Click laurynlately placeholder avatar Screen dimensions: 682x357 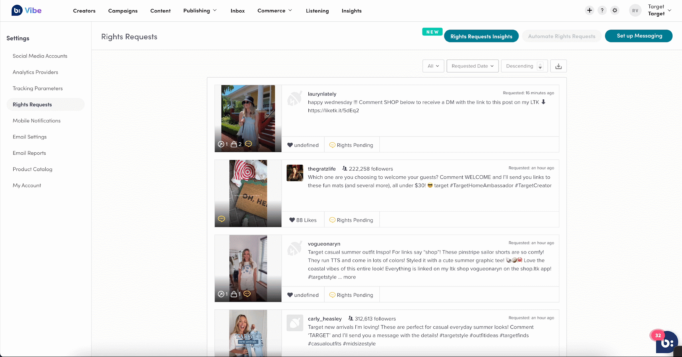(x=295, y=98)
